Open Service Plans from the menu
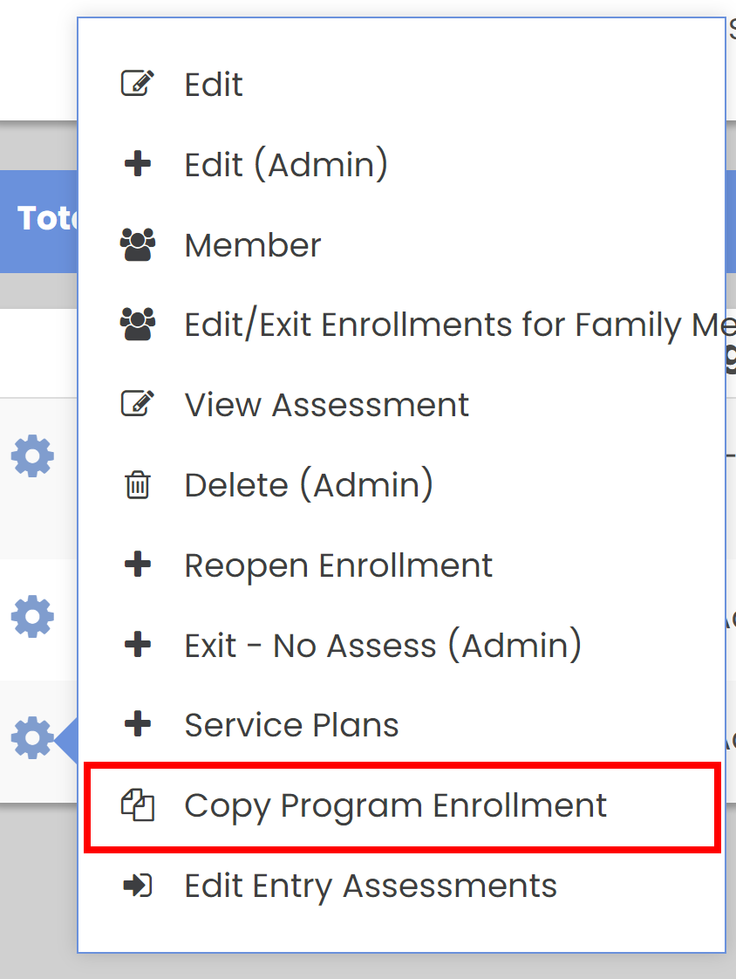Viewport: 736px width, 979px height. (x=291, y=725)
